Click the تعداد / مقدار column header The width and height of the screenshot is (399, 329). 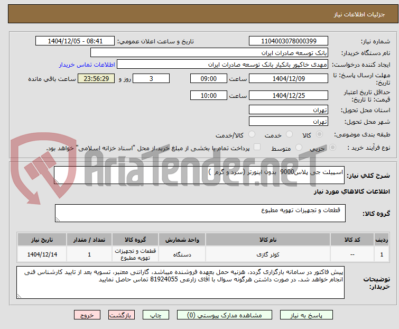coord(89,240)
